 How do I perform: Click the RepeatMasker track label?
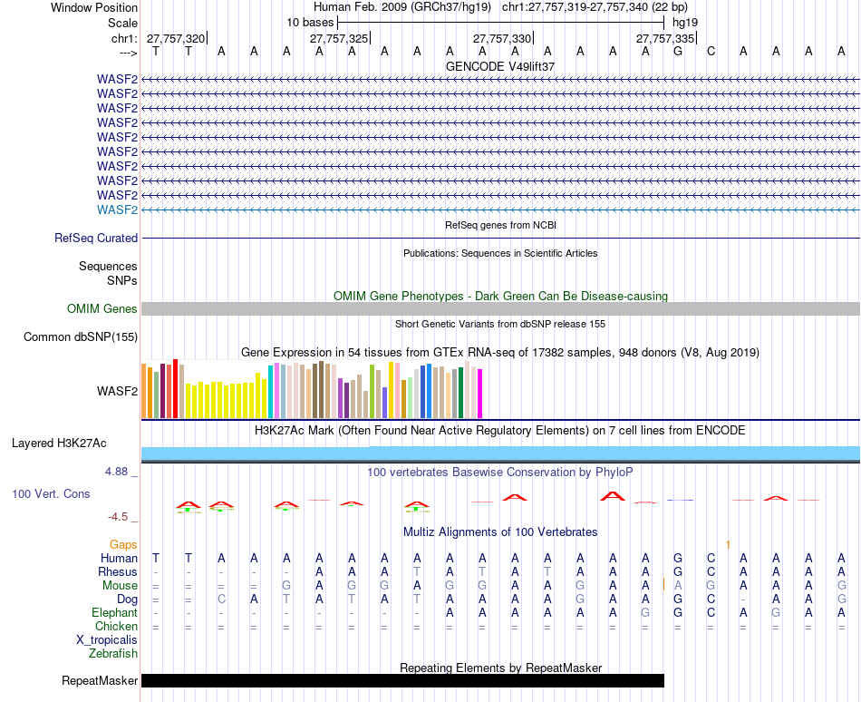pos(100,680)
